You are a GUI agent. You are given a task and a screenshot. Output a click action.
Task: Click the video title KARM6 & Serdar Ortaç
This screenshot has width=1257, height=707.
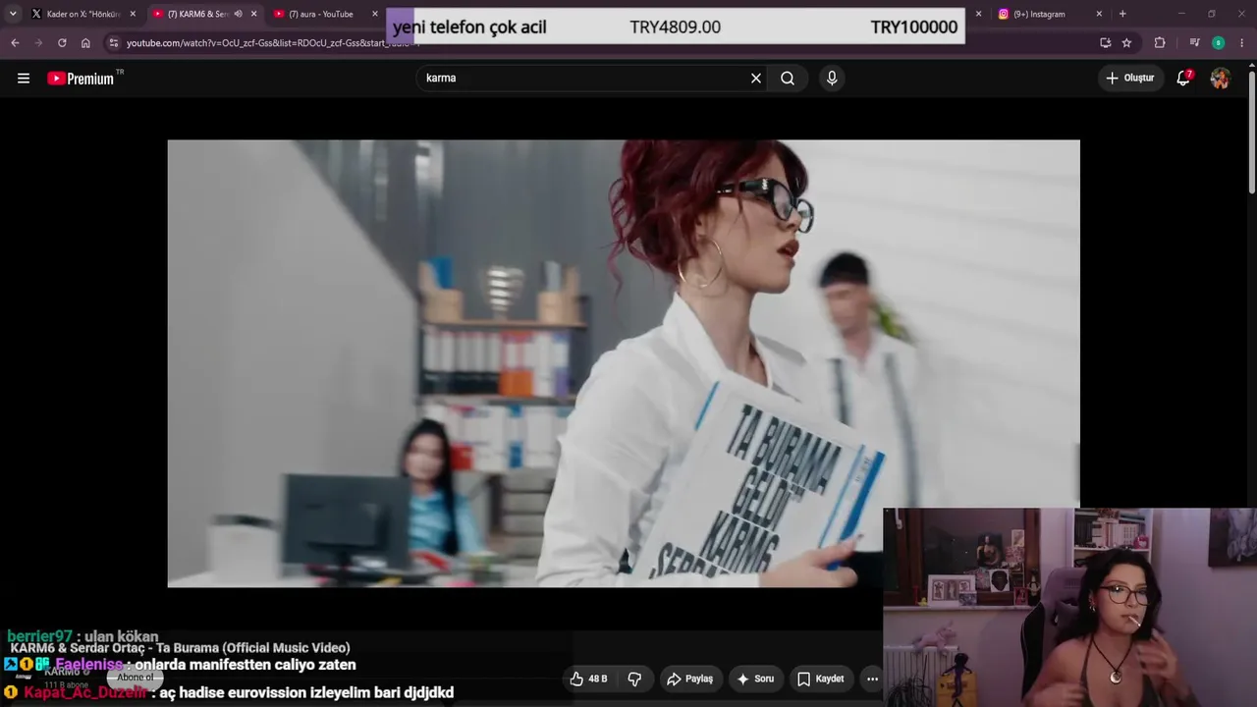click(x=180, y=648)
